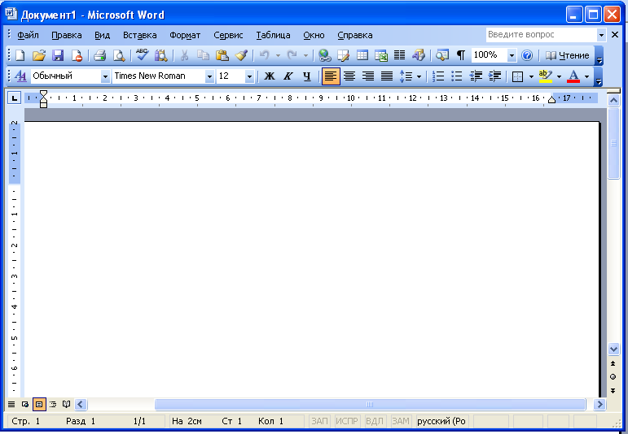Create a new blank document
The image size is (628, 434).
click(20, 55)
